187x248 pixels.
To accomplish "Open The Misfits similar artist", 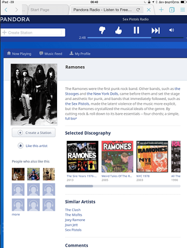I will [73, 215].
